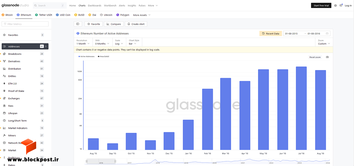This screenshot has width=354, height=166.
Task: Click the Recent Data button
Action: (x=270, y=34)
